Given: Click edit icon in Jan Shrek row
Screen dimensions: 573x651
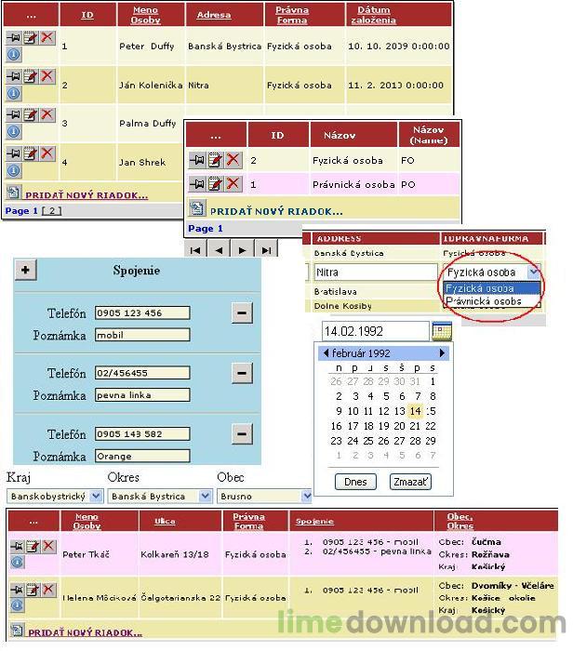Looking at the screenshot, I should tap(31, 153).
